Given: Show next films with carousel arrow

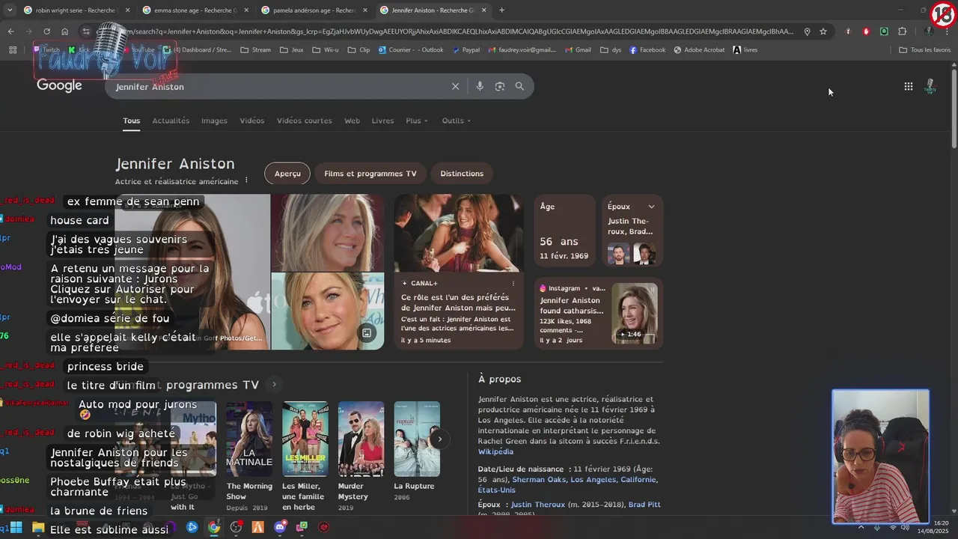Looking at the screenshot, I should tap(440, 439).
